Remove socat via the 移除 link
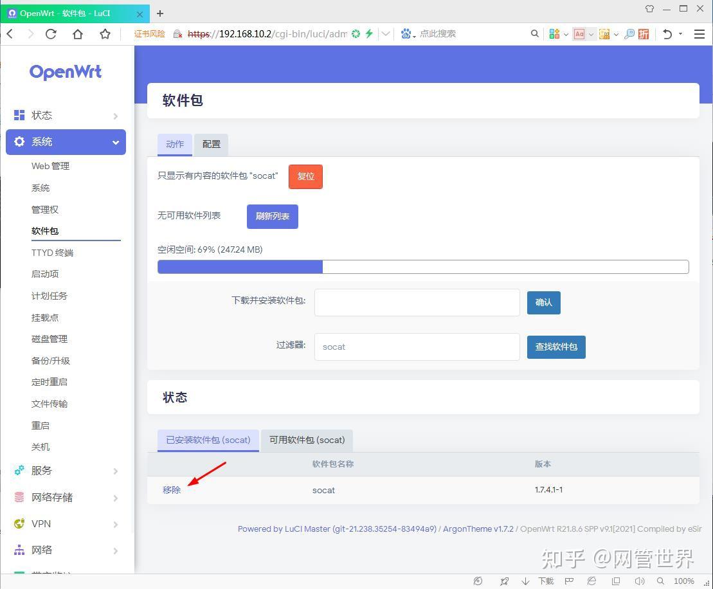This screenshot has height=589, width=713. (171, 489)
